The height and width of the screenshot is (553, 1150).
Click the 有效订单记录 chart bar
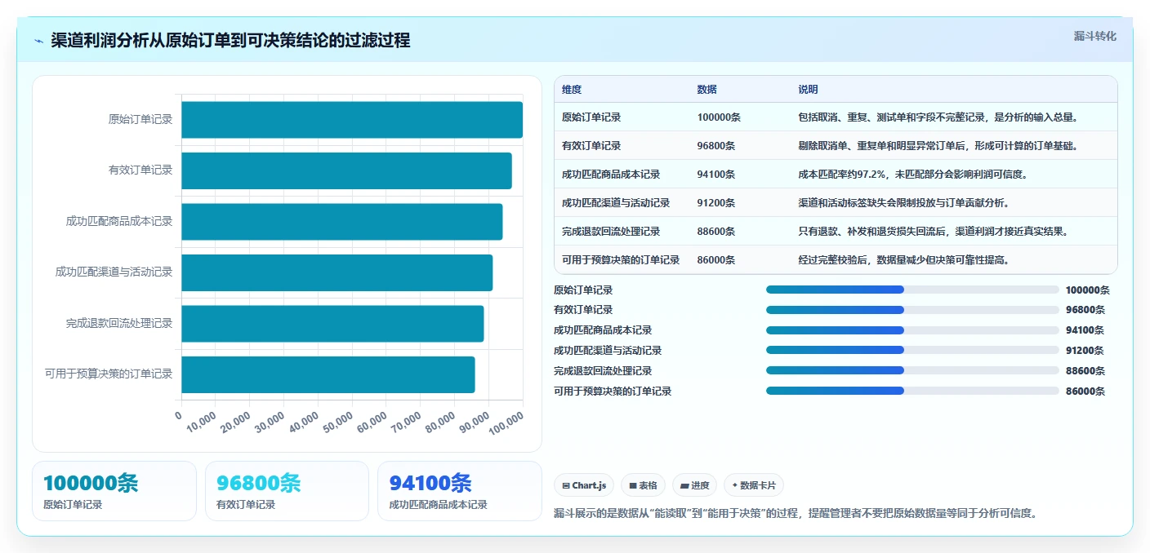click(346, 170)
